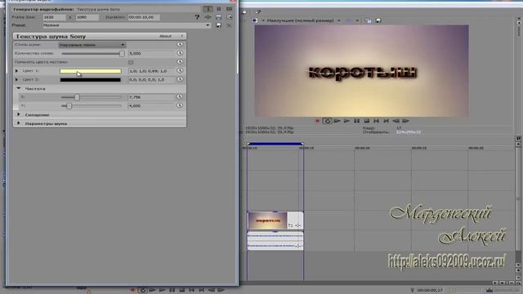Screen dimensions: 523x294
Task: Click the -O- icon in generator header
Action: click(x=208, y=17)
